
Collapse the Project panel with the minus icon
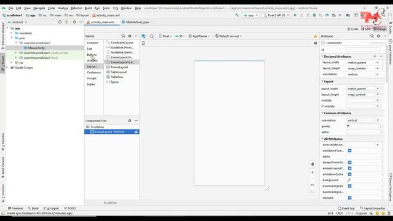(x=80, y=22)
